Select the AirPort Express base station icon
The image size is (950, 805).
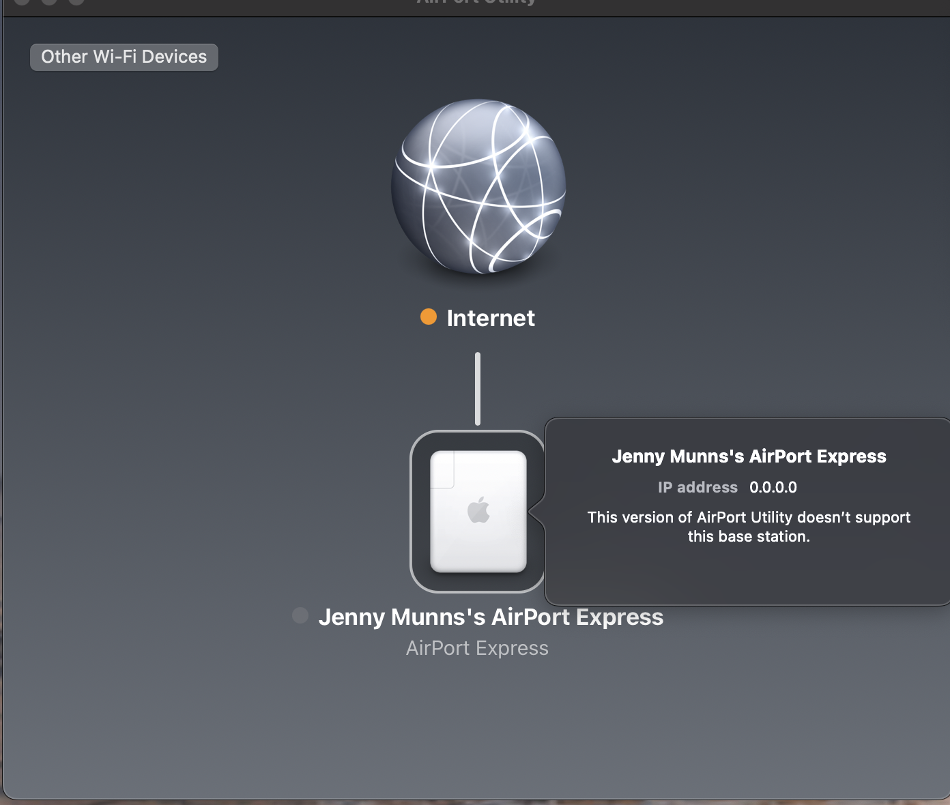(x=478, y=512)
